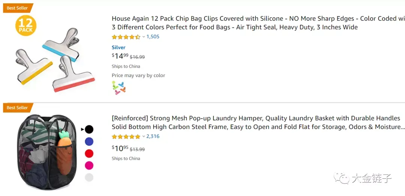Viewport: 405px width, 196px height.
Task: Open the colorful clips variant thumbnail
Action: click(119, 88)
